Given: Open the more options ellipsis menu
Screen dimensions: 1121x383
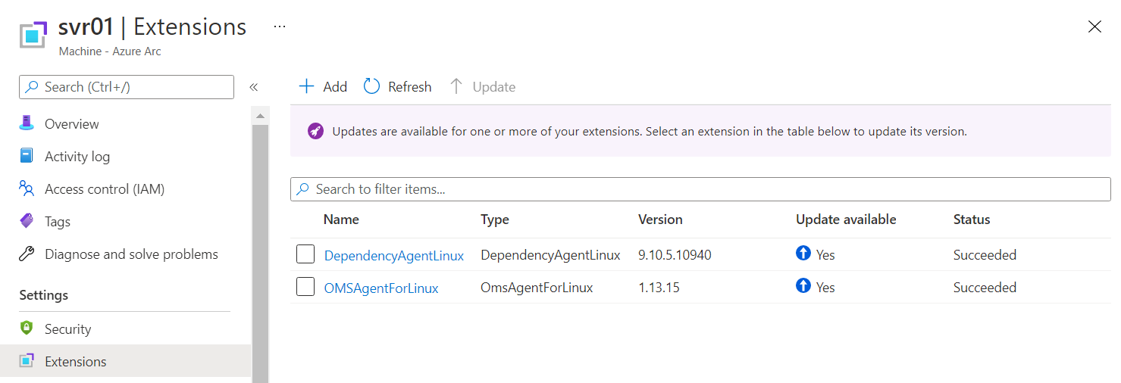Looking at the screenshot, I should pyautogui.click(x=280, y=26).
